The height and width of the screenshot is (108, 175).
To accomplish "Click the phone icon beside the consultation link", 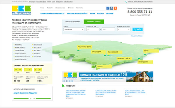I will [126, 2].
